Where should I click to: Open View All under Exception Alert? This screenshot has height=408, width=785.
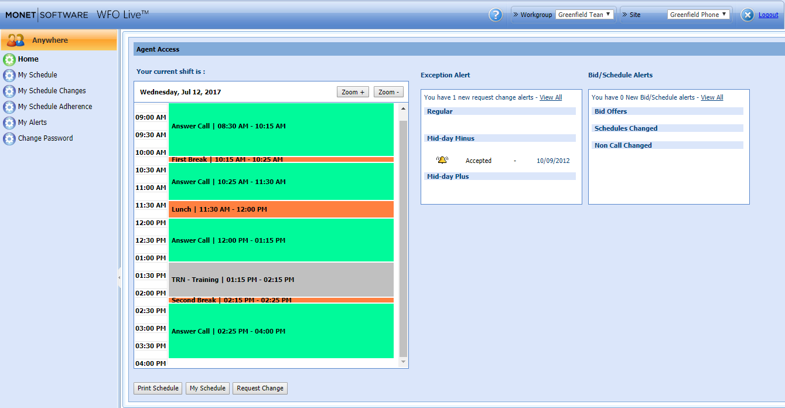550,97
